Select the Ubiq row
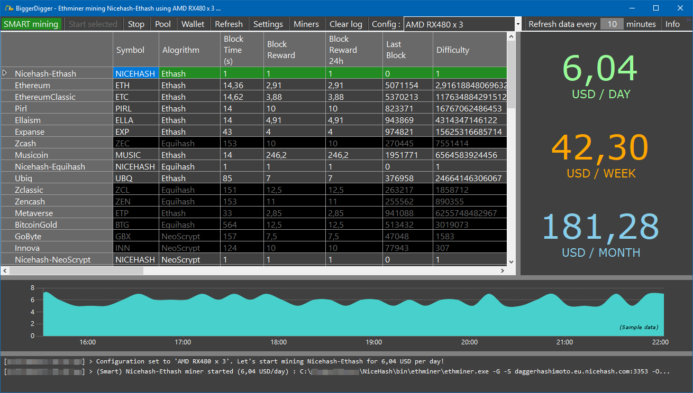The image size is (693, 393). click(254, 178)
